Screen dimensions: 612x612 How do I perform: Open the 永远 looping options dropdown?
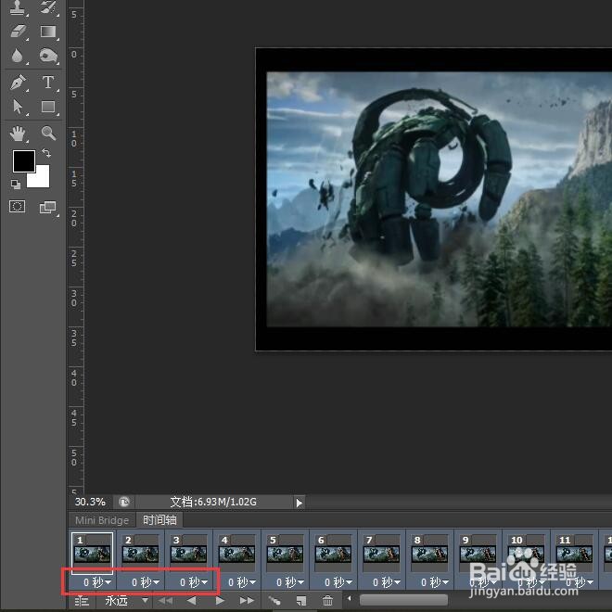[126, 601]
